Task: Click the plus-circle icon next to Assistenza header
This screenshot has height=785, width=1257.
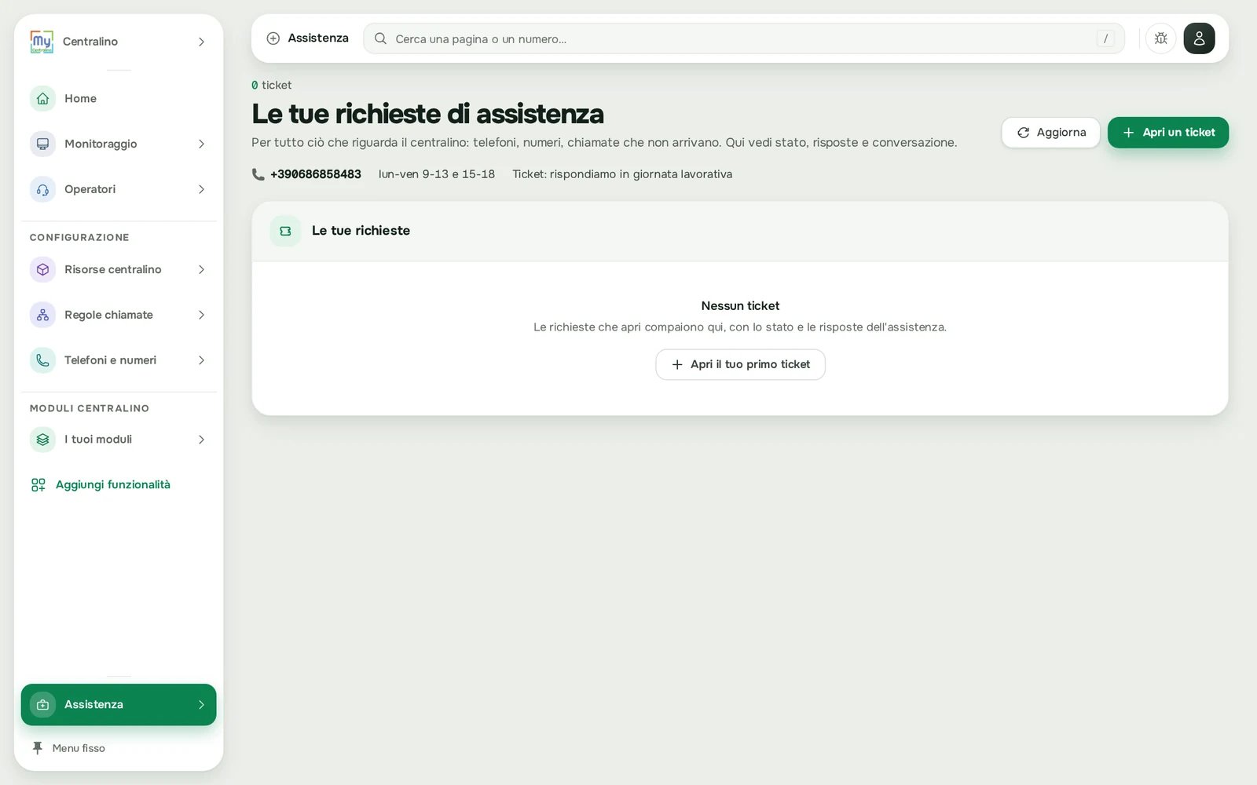Action: [x=273, y=38]
